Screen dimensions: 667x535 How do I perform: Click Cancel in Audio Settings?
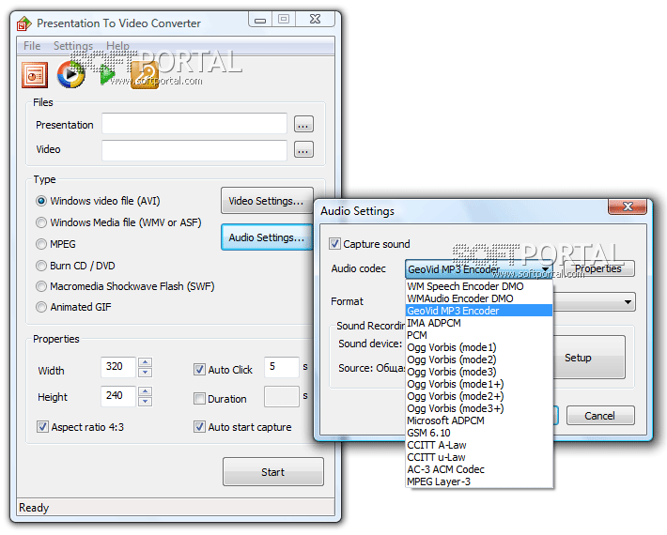pos(599,415)
